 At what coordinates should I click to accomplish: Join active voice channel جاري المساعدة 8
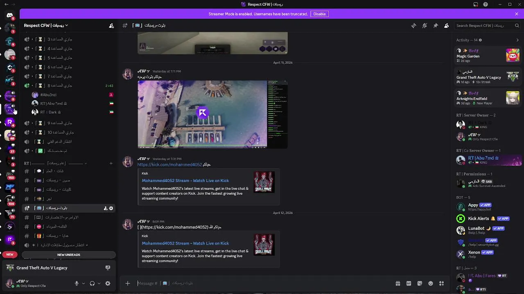pyautogui.click(x=68, y=86)
